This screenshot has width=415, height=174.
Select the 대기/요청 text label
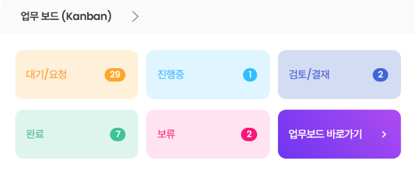click(x=46, y=75)
